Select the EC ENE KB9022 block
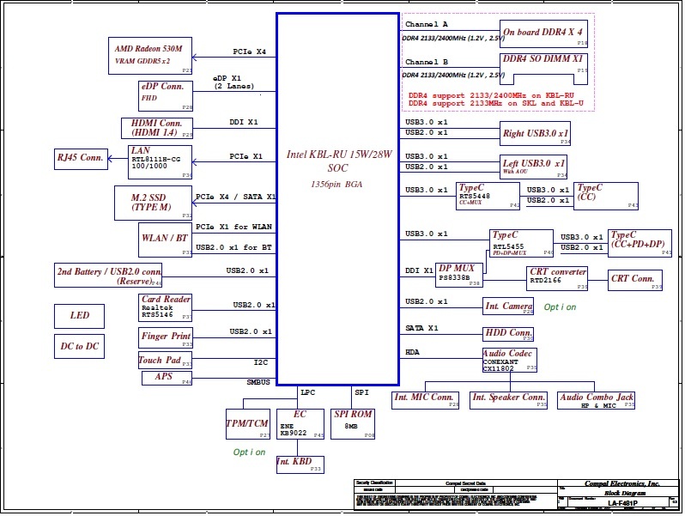The height and width of the screenshot is (516, 685). (300, 424)
